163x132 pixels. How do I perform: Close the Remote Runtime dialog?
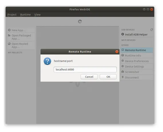coord(117,52)
